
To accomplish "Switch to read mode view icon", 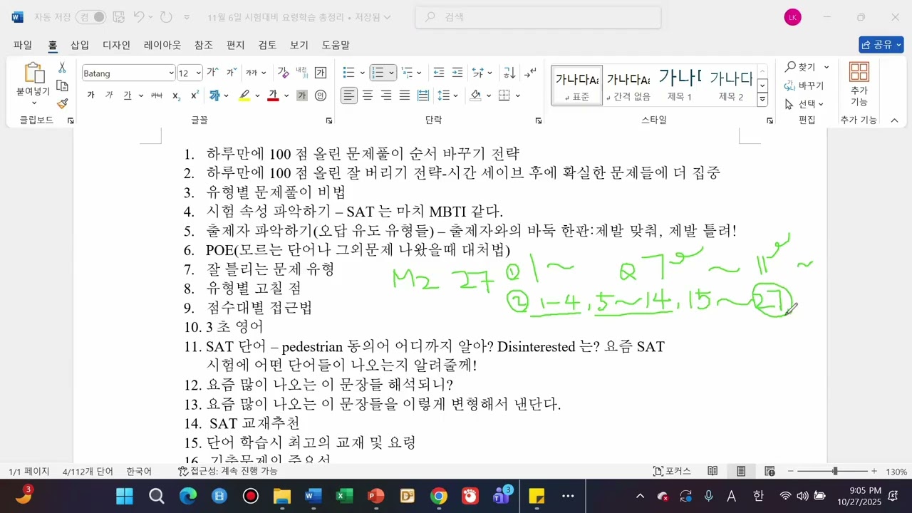I will coord(712,472).
